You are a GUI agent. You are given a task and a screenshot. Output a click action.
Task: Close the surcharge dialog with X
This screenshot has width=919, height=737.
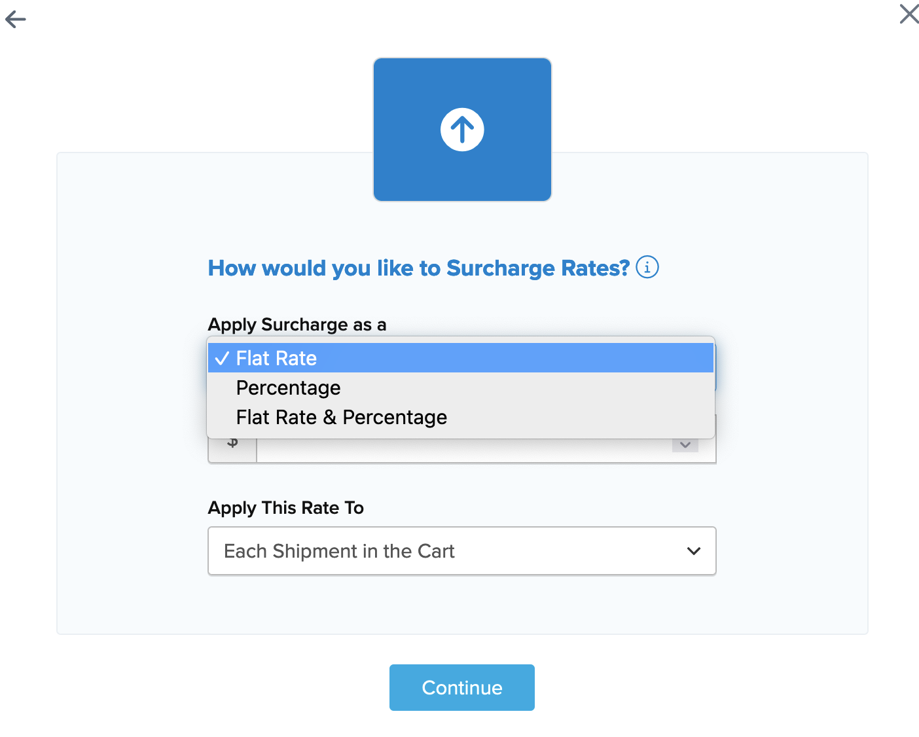909,14
